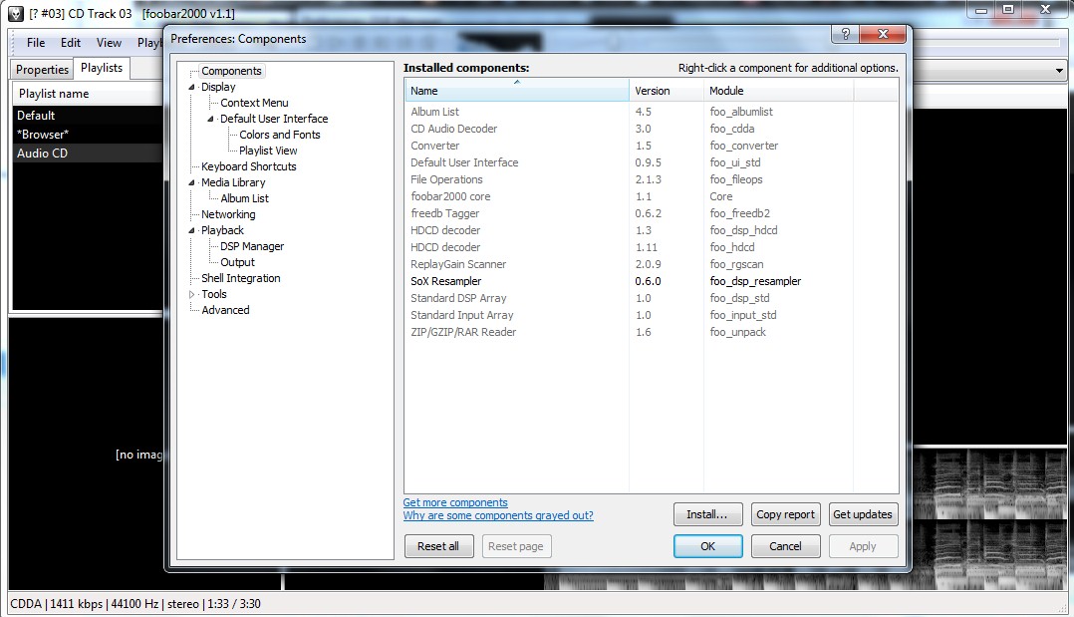
Task: Select Playlist View in the preferences tree
Action: coord(268,151)
